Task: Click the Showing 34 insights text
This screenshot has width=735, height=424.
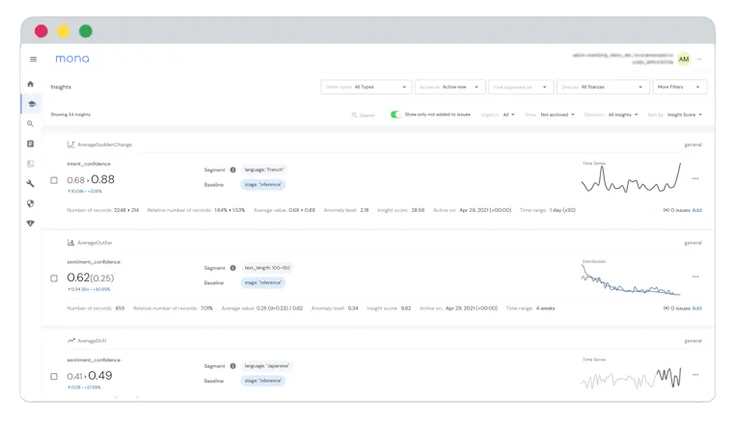Action: 70,115
